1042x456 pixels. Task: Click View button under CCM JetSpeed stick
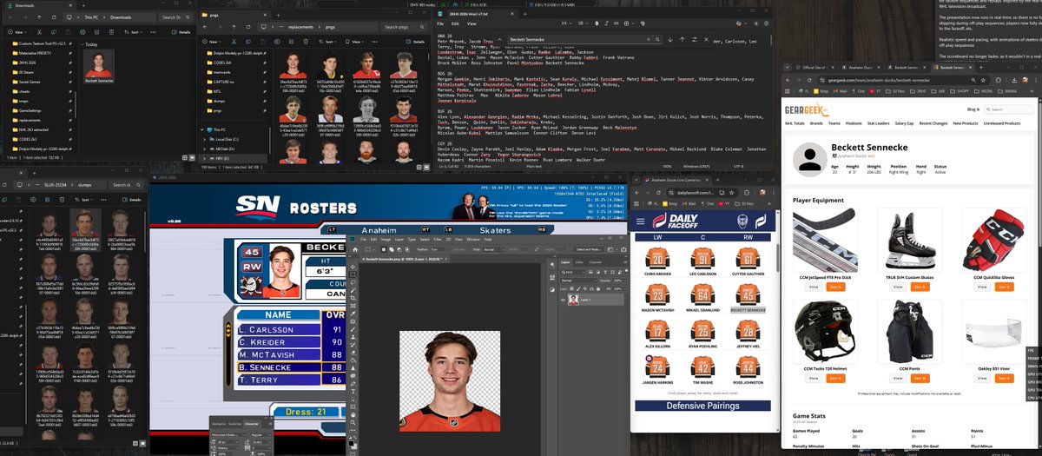click(814, 285)
